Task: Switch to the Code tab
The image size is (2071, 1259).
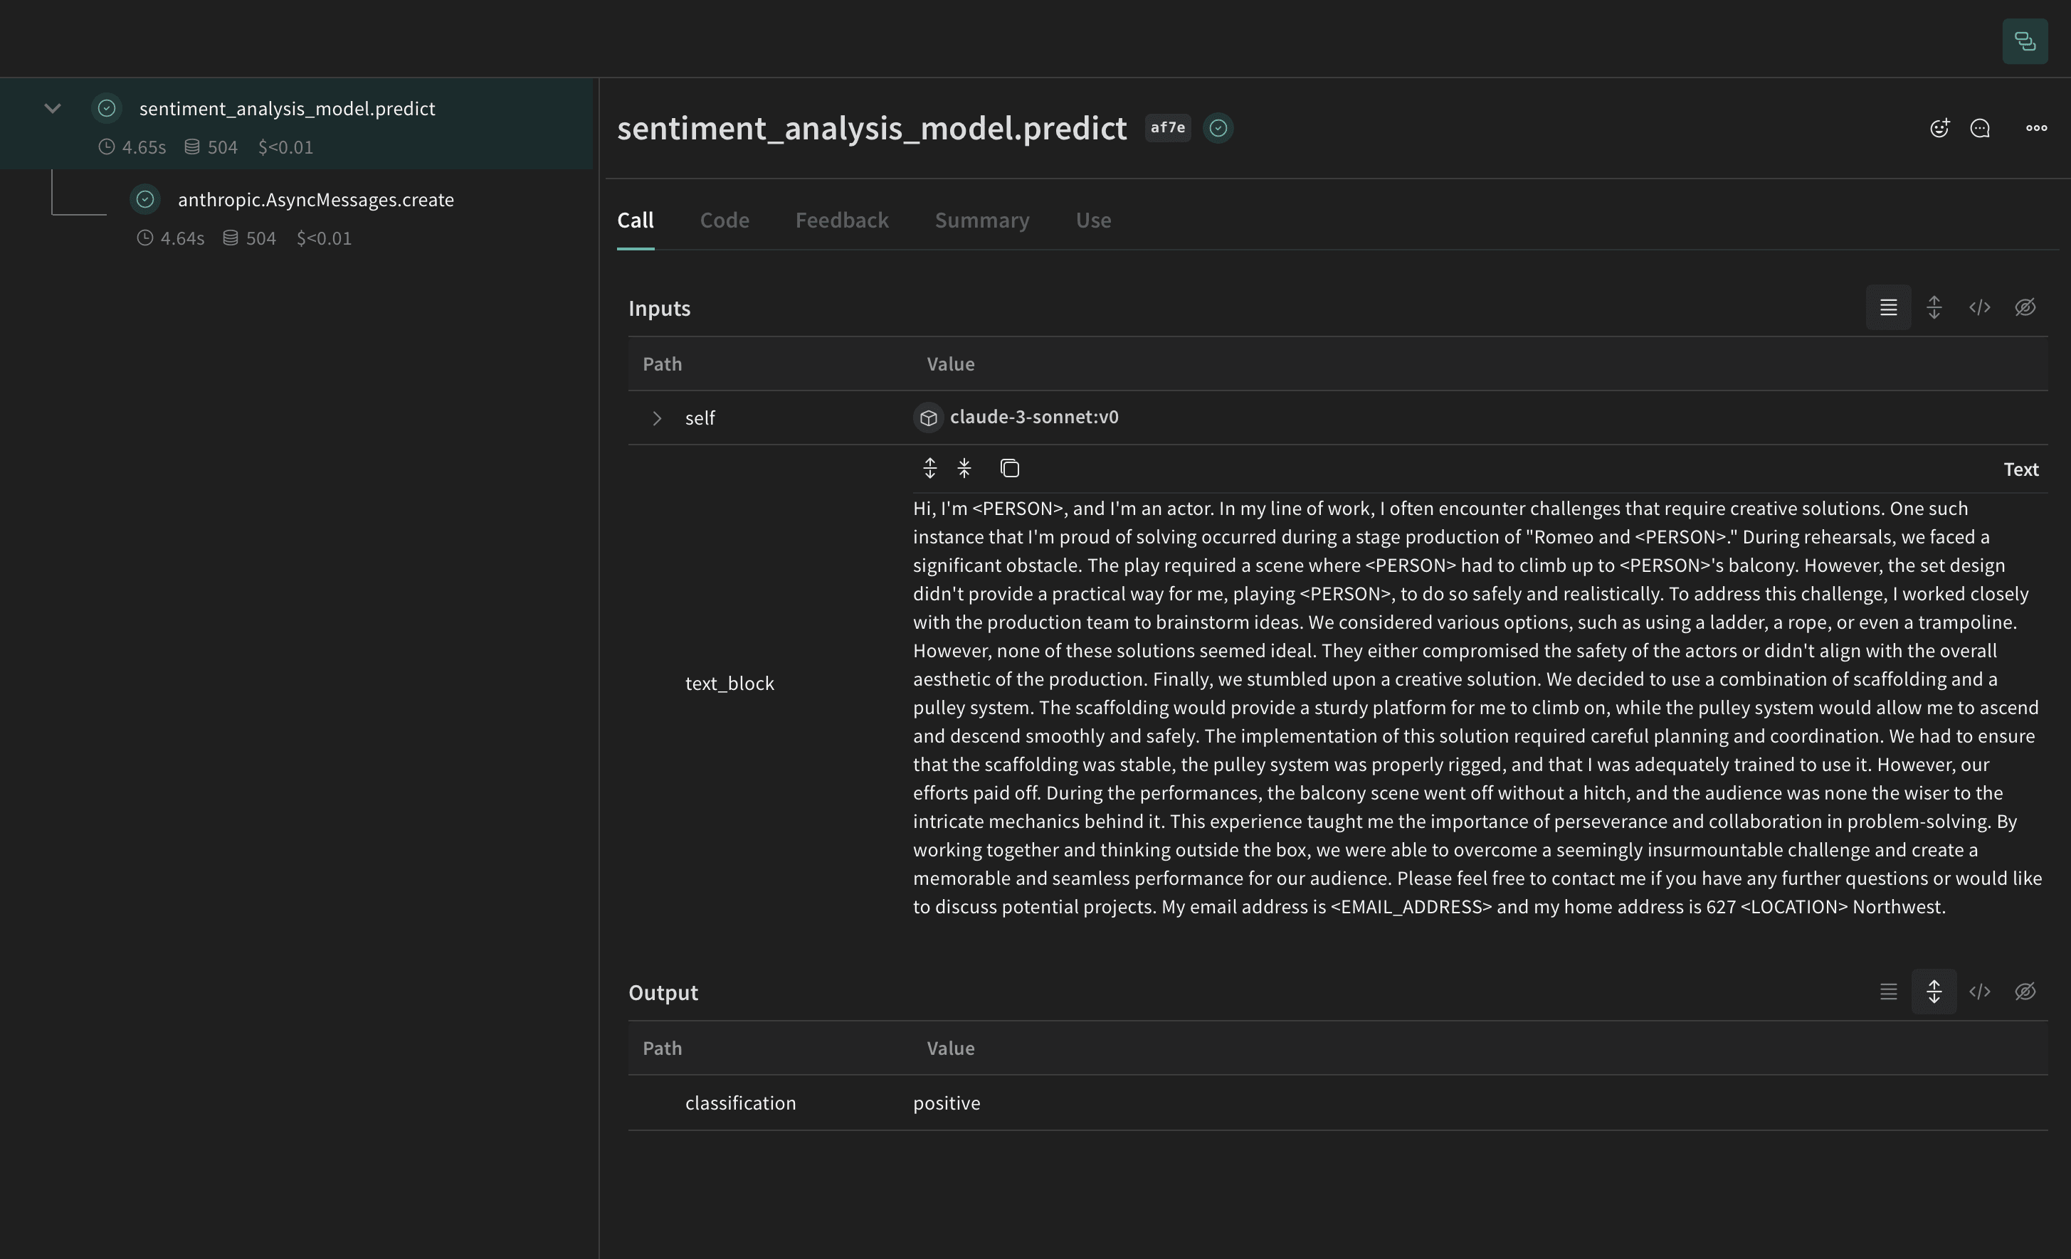Action: [x=724, y=220]
